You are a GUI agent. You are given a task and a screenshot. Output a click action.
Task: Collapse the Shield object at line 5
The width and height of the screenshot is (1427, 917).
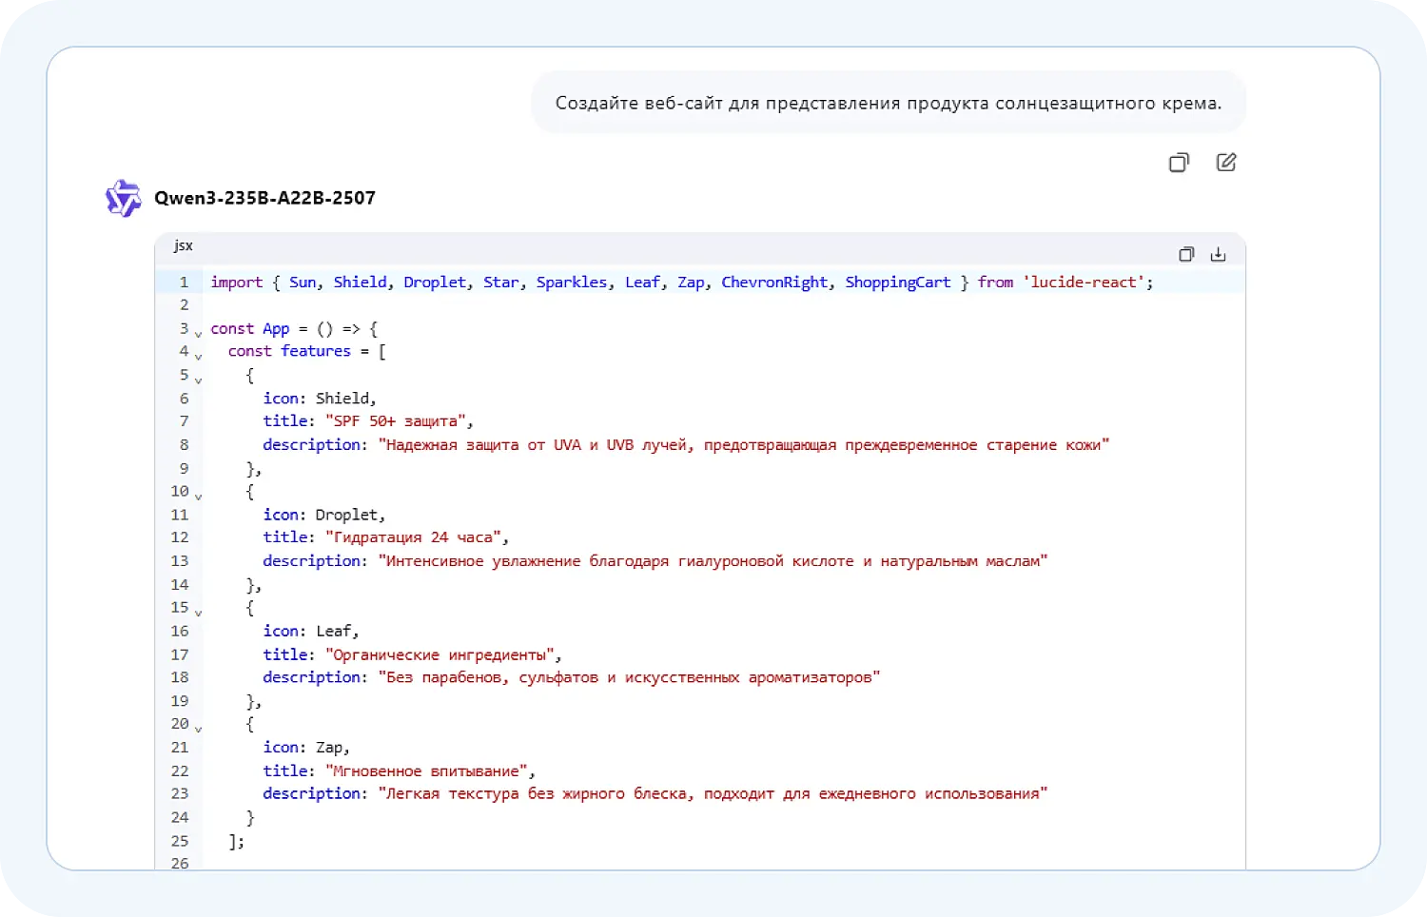[199, 380]
